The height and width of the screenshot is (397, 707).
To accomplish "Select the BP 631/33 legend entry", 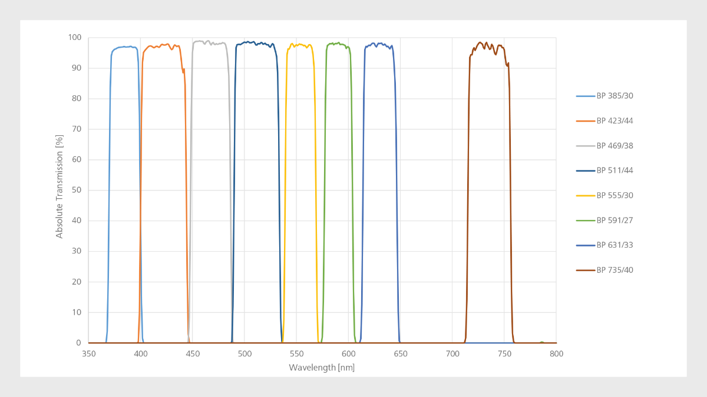I will pos(615,245).
